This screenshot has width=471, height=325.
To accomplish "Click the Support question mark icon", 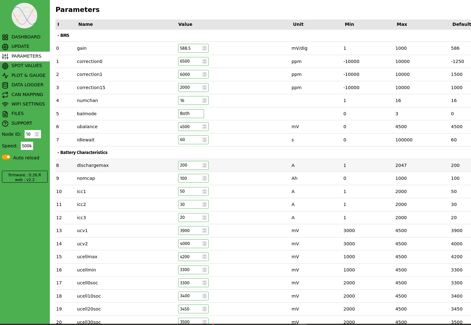I will [x=5, y=123].
